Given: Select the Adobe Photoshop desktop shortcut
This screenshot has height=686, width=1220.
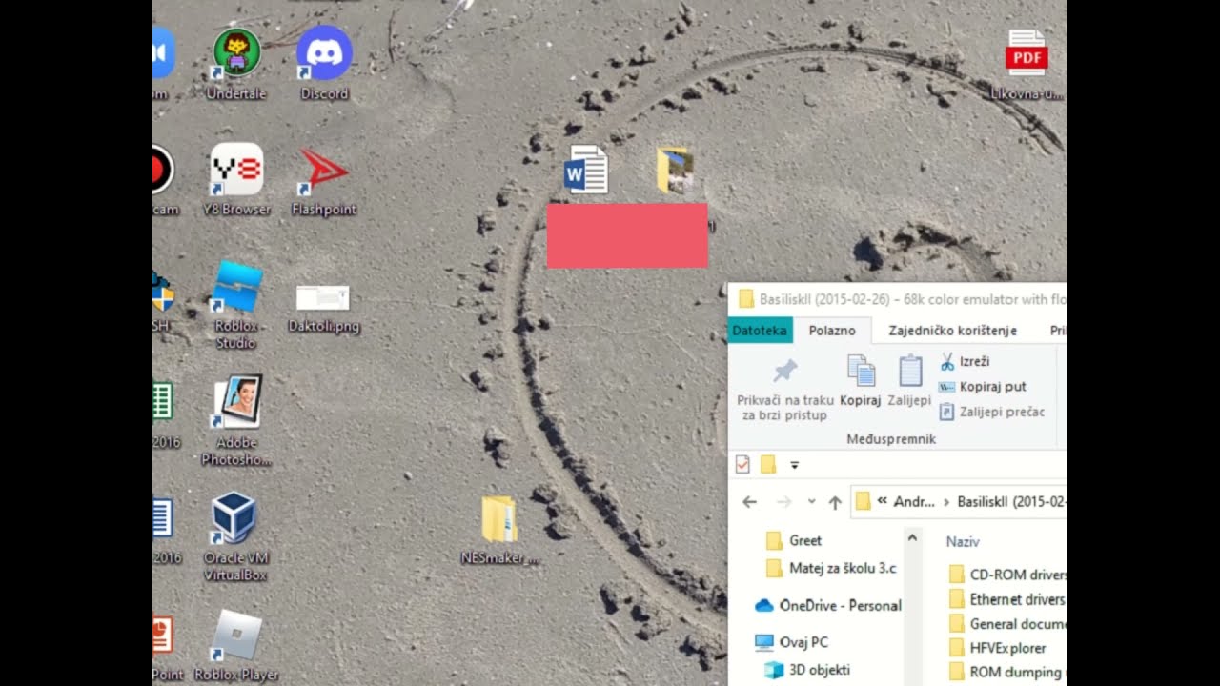Looking at the screenshot, I should click(x=236, y=419).
